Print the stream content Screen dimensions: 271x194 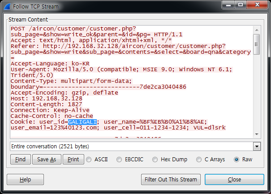click(73, 160)
